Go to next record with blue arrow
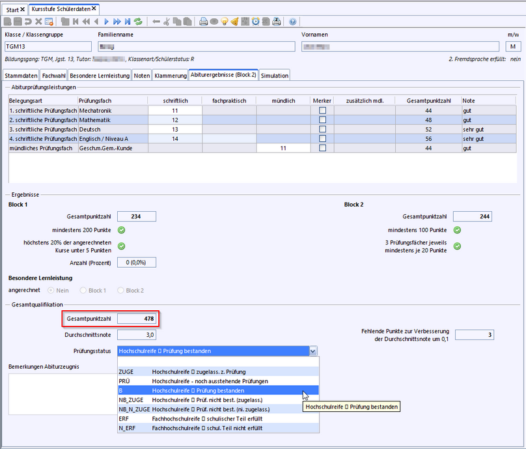 pos(106,22)
